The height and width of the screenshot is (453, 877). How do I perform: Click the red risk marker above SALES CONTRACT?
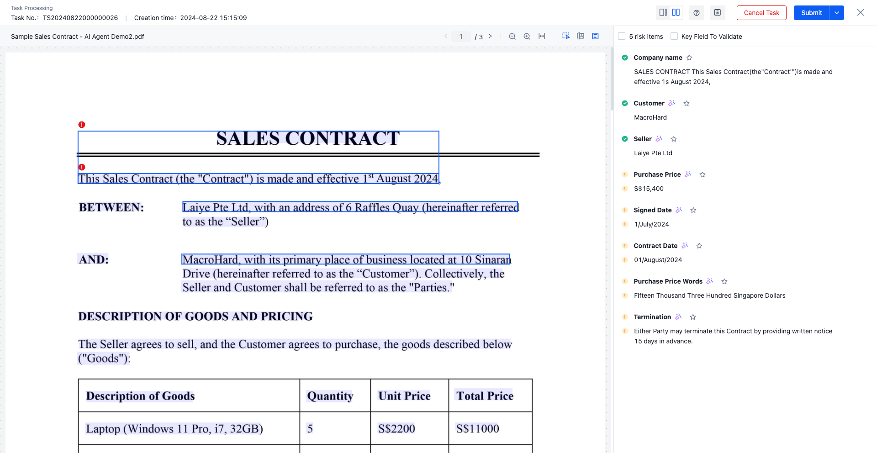click(82, 125)
